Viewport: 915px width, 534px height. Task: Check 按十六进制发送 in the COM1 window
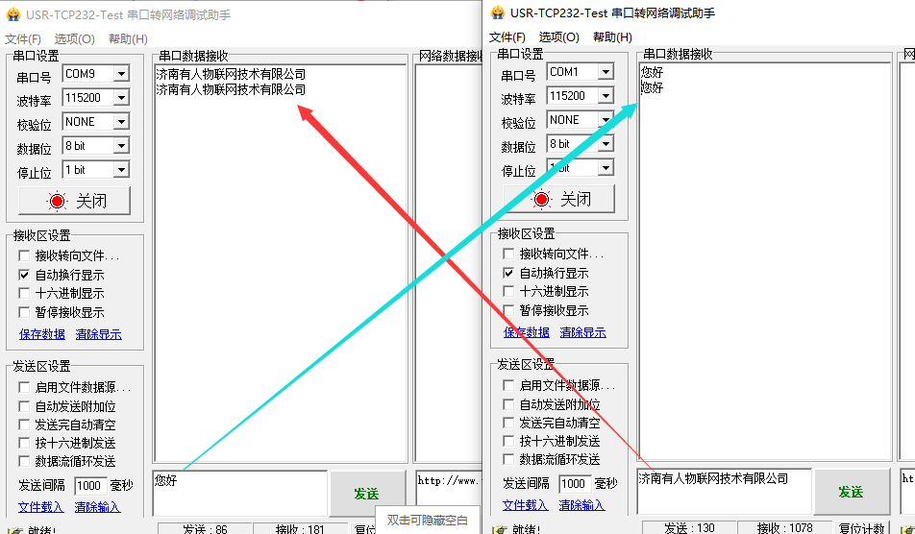[x=509, y=442]
